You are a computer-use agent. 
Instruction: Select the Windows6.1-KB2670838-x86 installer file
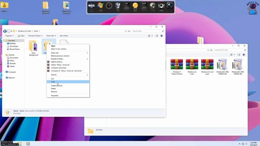click(x=238, y=67)
